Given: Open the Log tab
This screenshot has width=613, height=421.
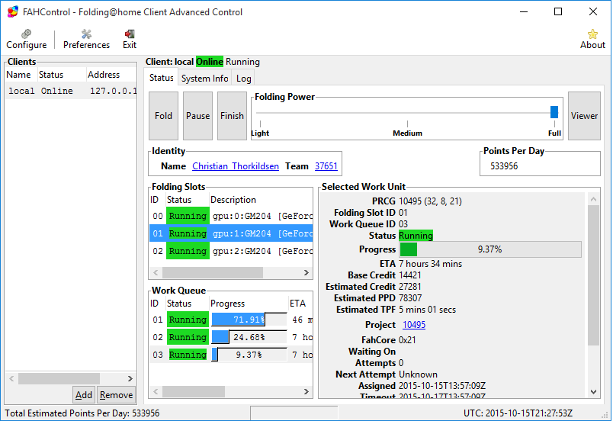Looking at the screenshot, I should (x=243, y=79).
